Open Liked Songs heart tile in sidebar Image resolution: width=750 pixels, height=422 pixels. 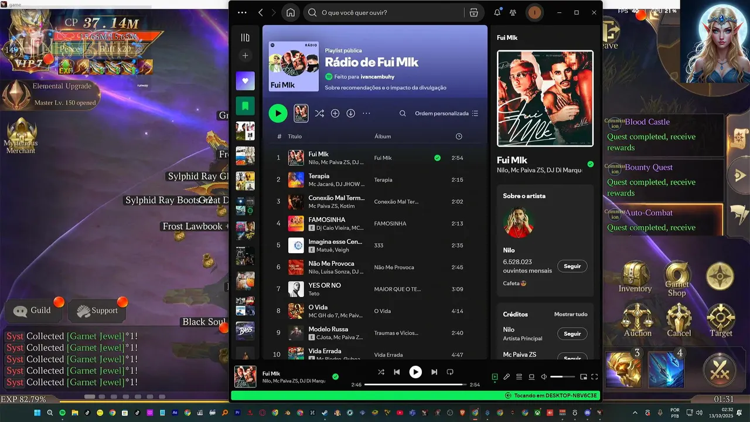click(x=245, y=81)
